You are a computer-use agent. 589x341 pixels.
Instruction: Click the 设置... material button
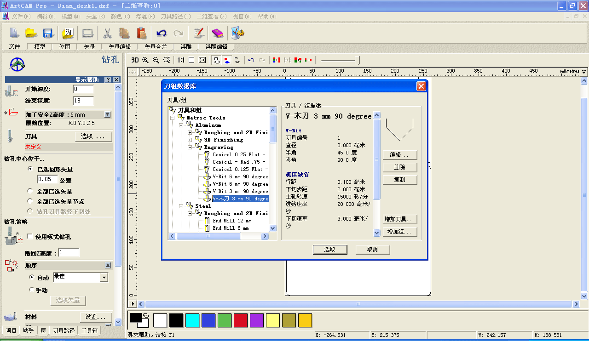[96, 317]
